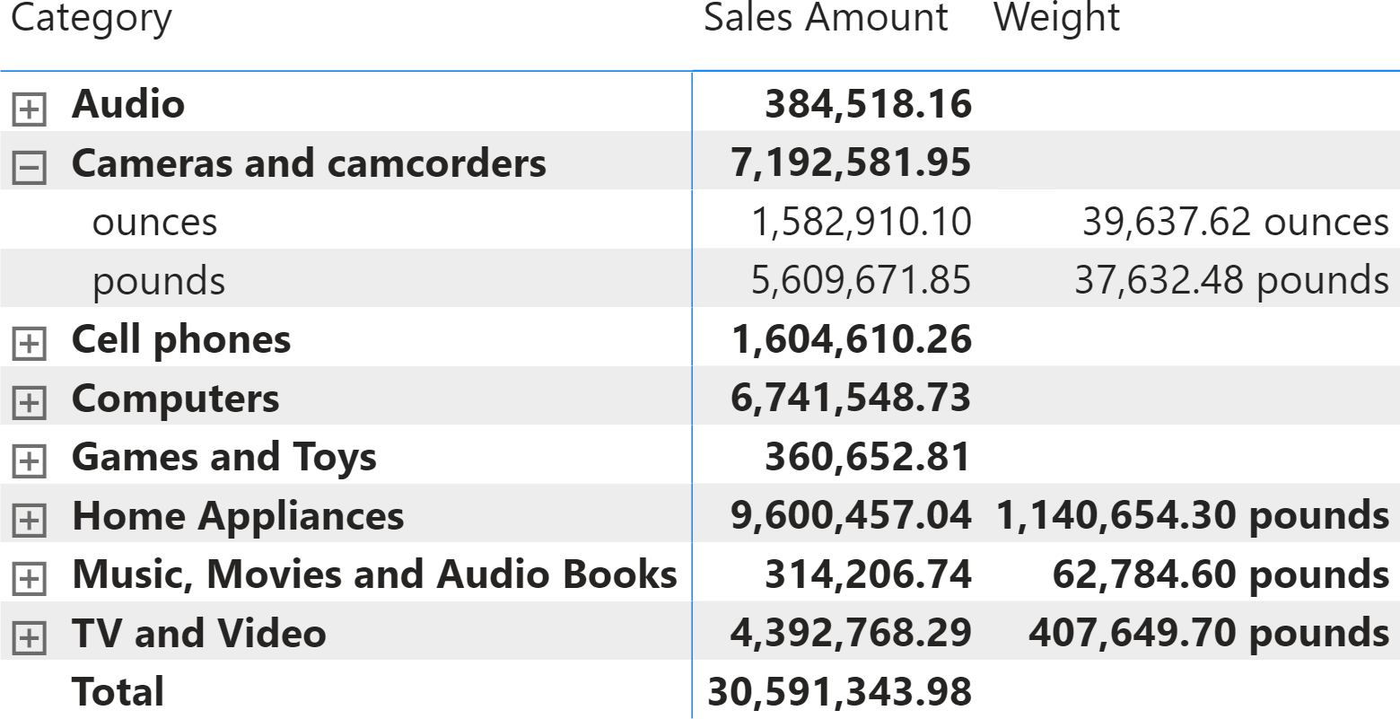This screenshot has height=719, width=1400.
Task: Collapse the Cameras and camcorders row
Action: (29, 169)
